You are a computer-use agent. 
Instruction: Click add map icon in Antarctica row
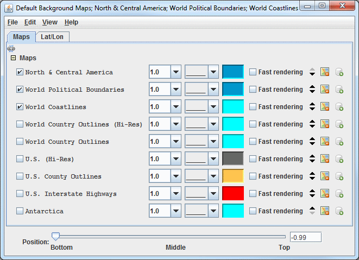[339, 211]
